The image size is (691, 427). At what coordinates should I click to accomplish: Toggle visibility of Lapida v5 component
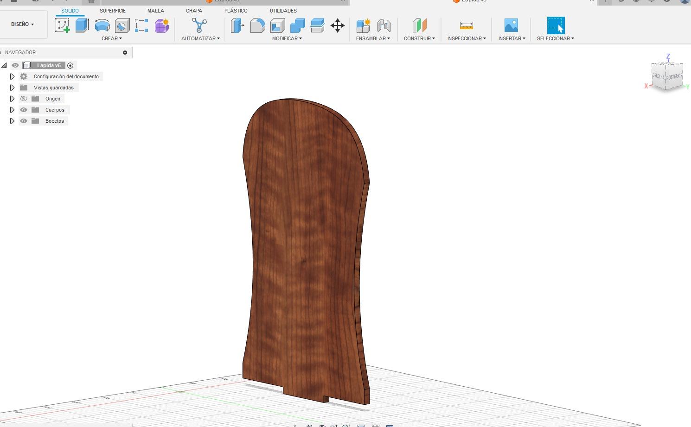(x=15, y=65)
